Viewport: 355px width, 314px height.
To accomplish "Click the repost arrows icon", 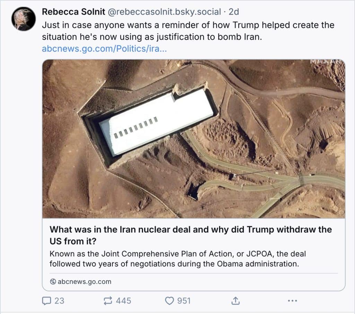I will point(108,300).
